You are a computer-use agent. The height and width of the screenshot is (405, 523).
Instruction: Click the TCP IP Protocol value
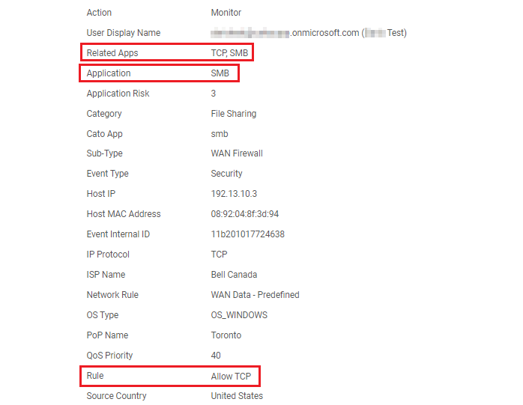[219, 255]
